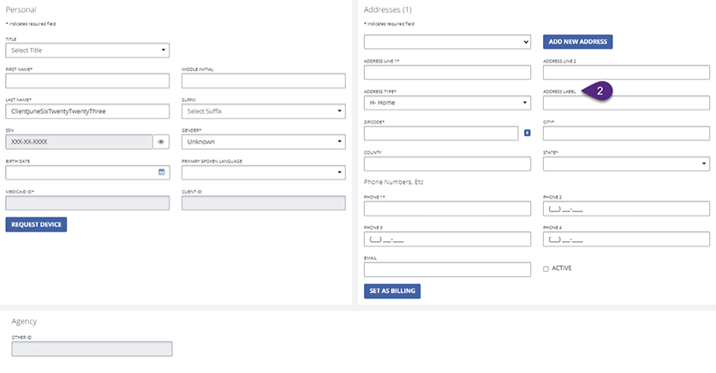The image size is (716, 373).
Task: Expand the State dropdown
Action: tap(626, 163)
